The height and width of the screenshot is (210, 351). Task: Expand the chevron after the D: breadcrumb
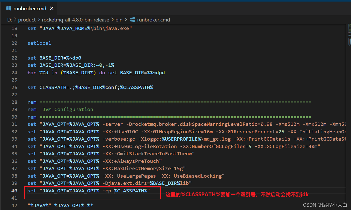(x=15, y=20)
